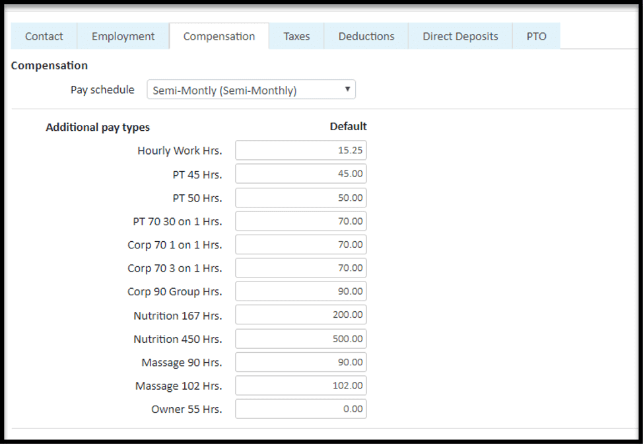This screenshot has height=444, width=643.
Task: Select the Compensation tab
Action: click(219, 36)
